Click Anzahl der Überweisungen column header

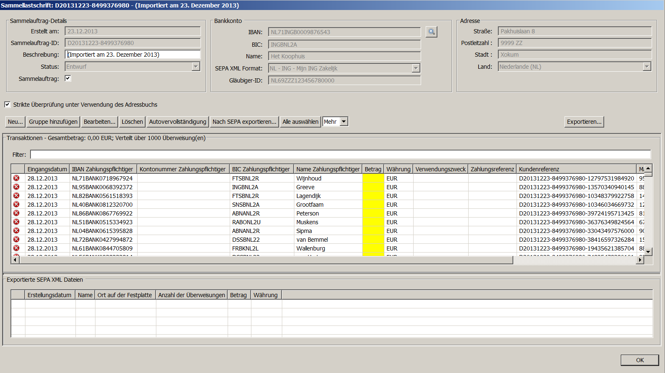[x=192, y=295]
